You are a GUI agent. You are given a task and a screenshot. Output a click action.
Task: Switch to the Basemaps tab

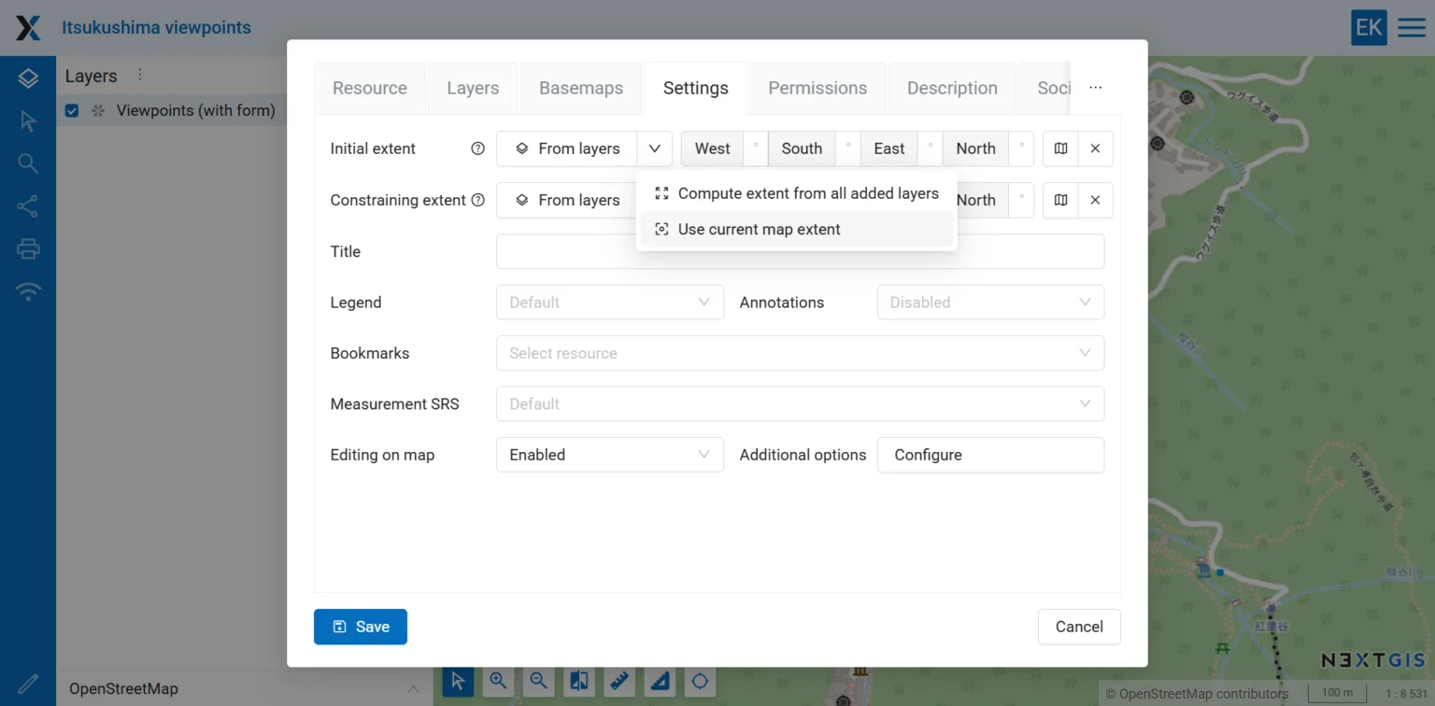tap(581, 88)
